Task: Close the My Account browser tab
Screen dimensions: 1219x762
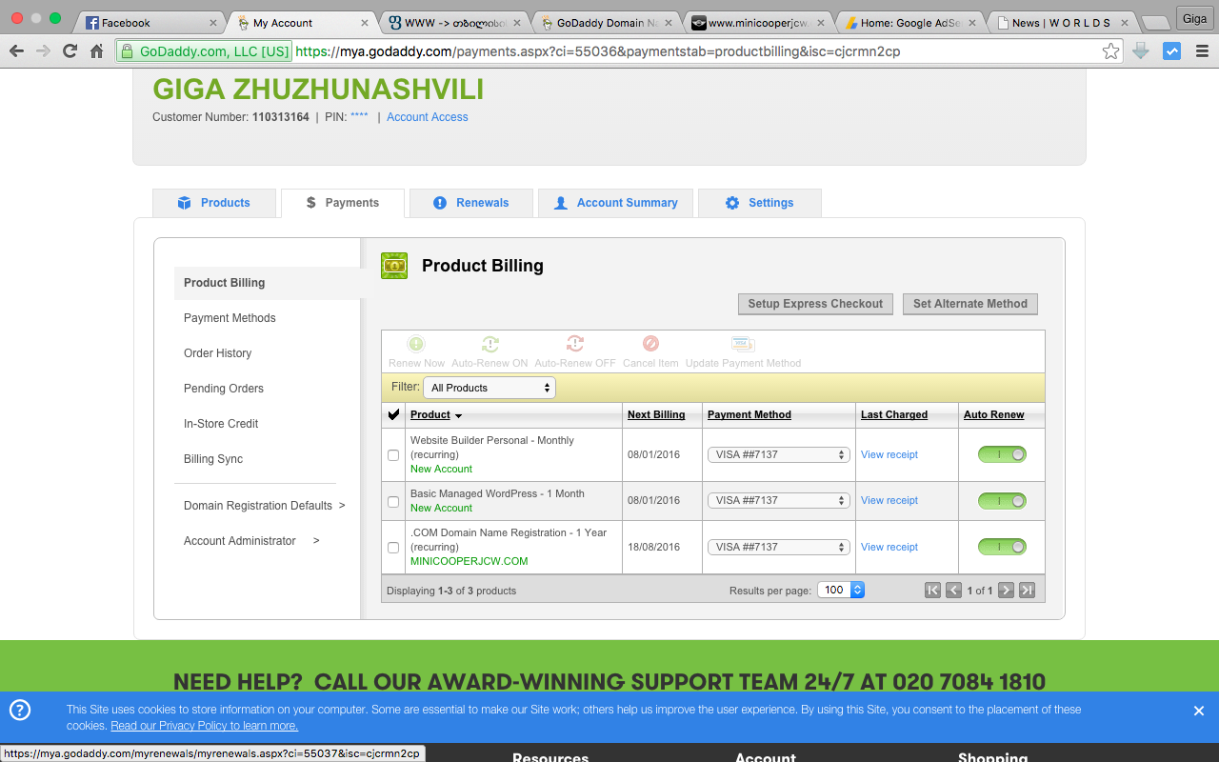Action: coord(364,23)
